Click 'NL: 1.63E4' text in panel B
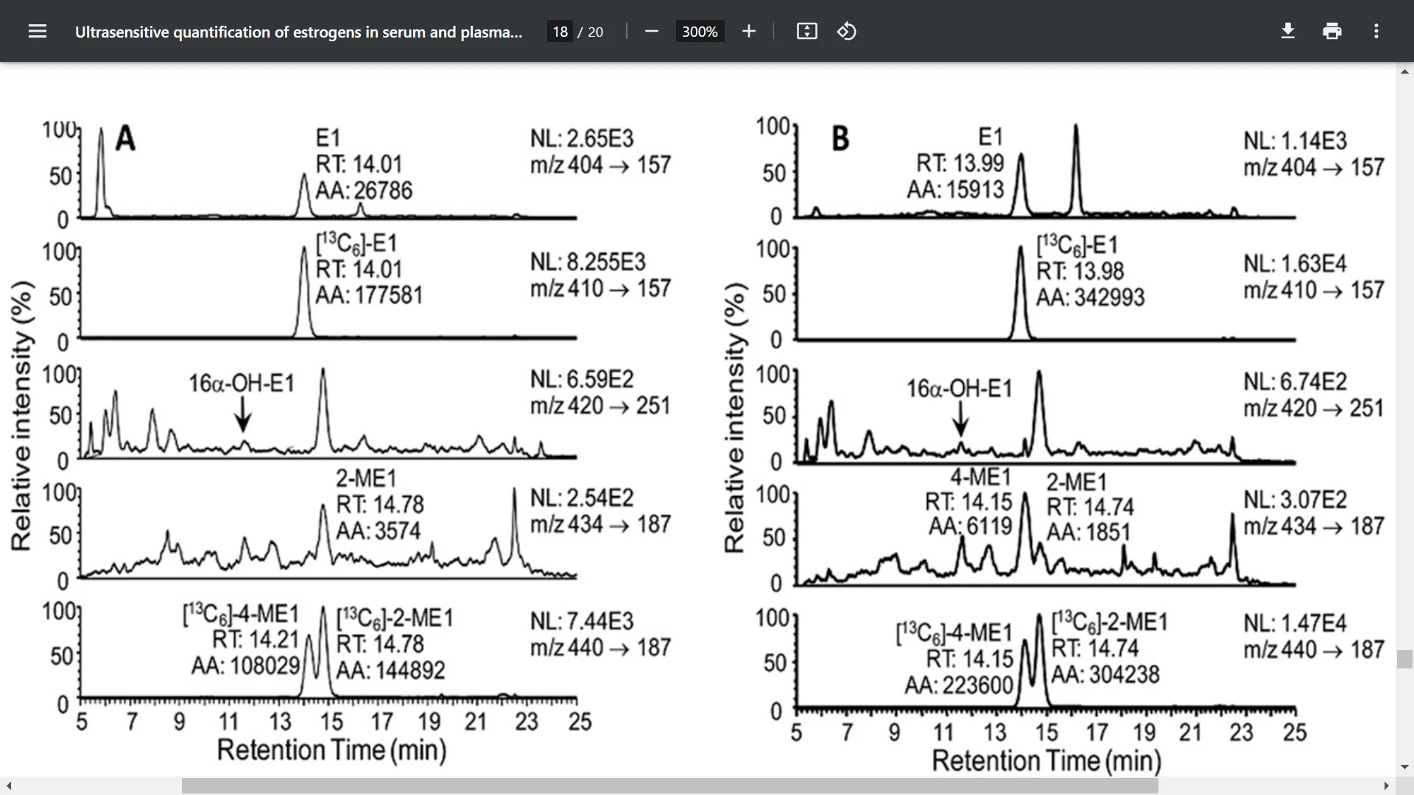1414x795 pixels. point(1295,264)
